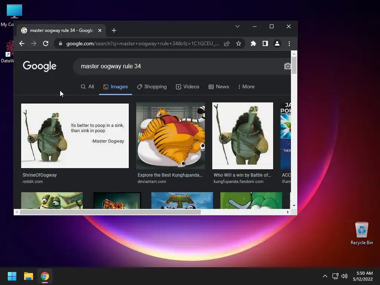Click the address bar URL
This screenshot has width=380, height=285.
142,44
